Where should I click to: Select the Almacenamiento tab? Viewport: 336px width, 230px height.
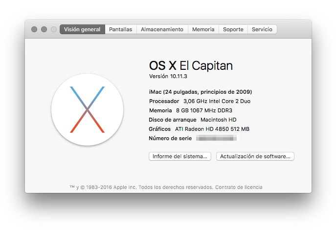tap(162, 29)
